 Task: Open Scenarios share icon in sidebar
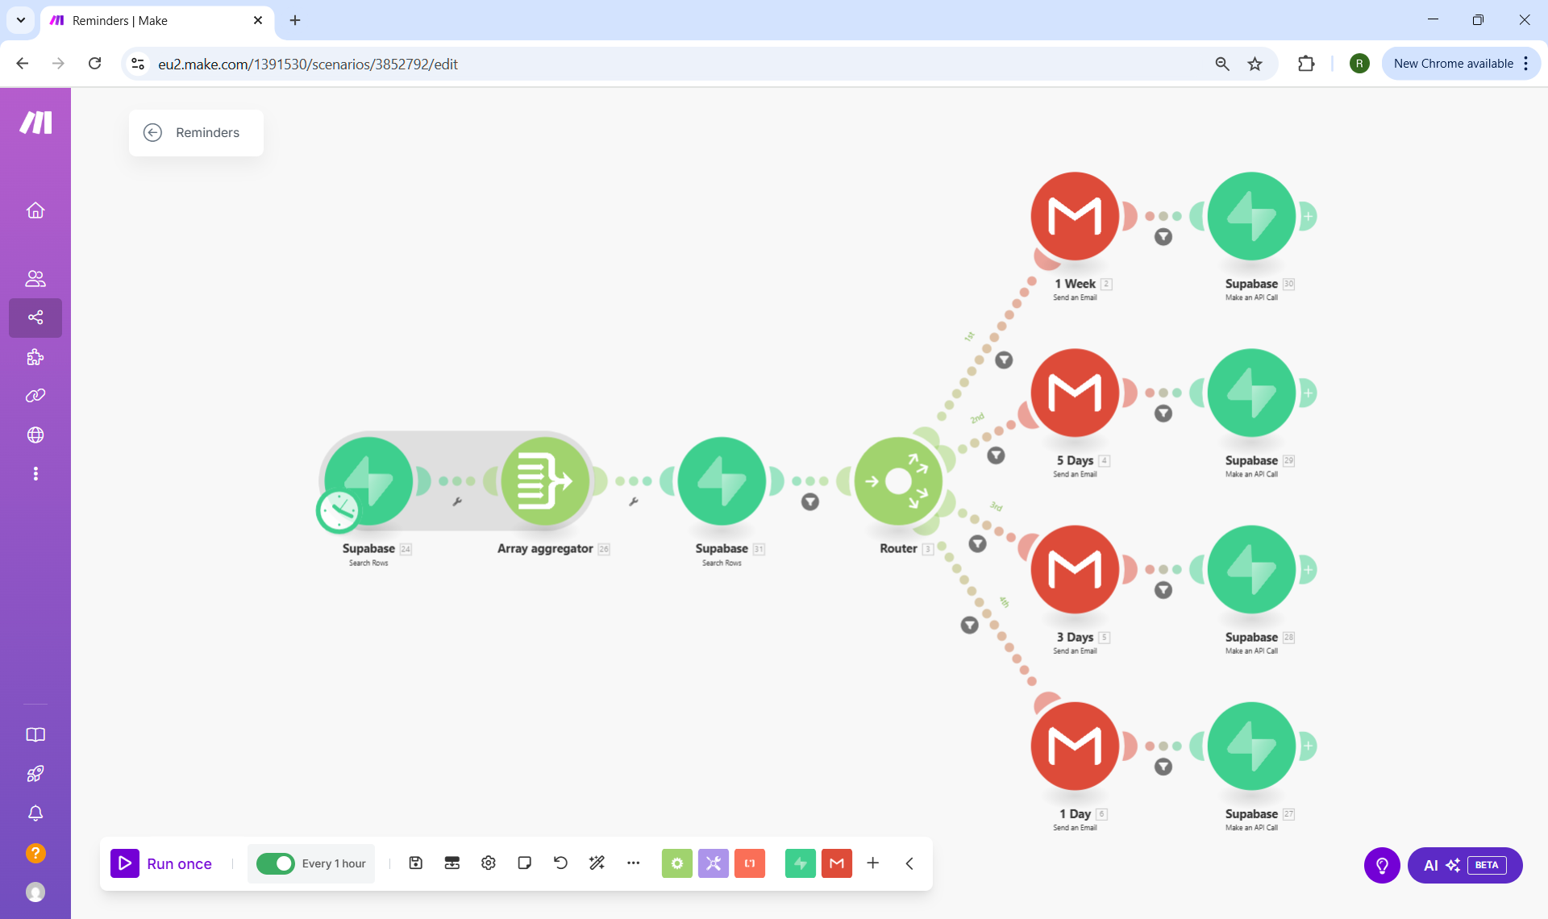[x=35, y=318]
